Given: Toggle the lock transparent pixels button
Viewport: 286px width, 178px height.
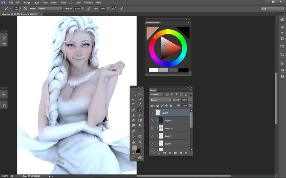Looking at the screenshot, I should tap(158, 106).
